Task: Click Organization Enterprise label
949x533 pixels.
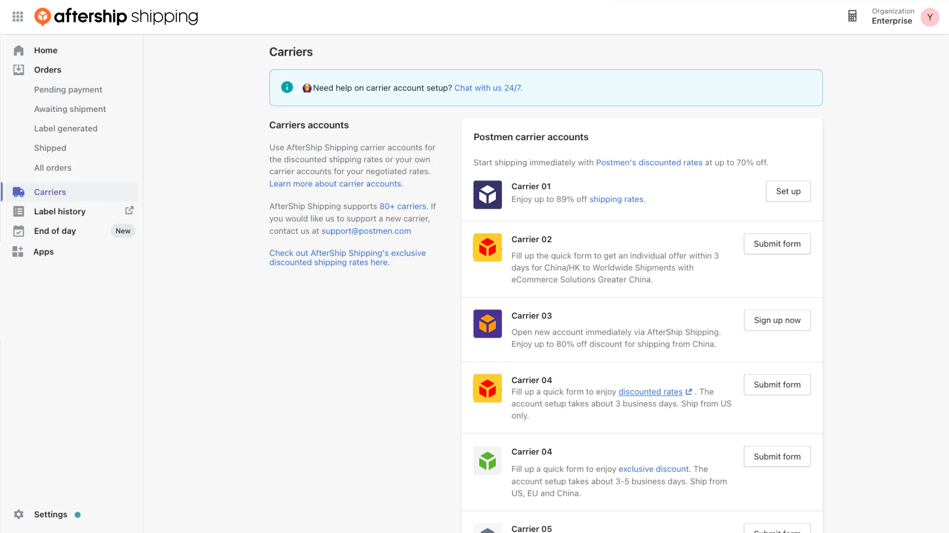Action: pos(893,16)
